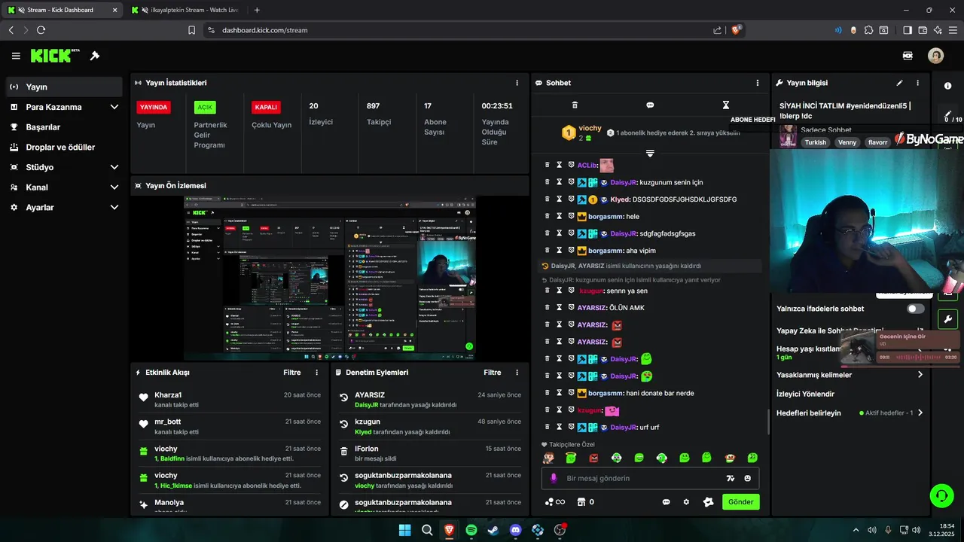Open Discord from the Windows taskbar

pos(515,530)
